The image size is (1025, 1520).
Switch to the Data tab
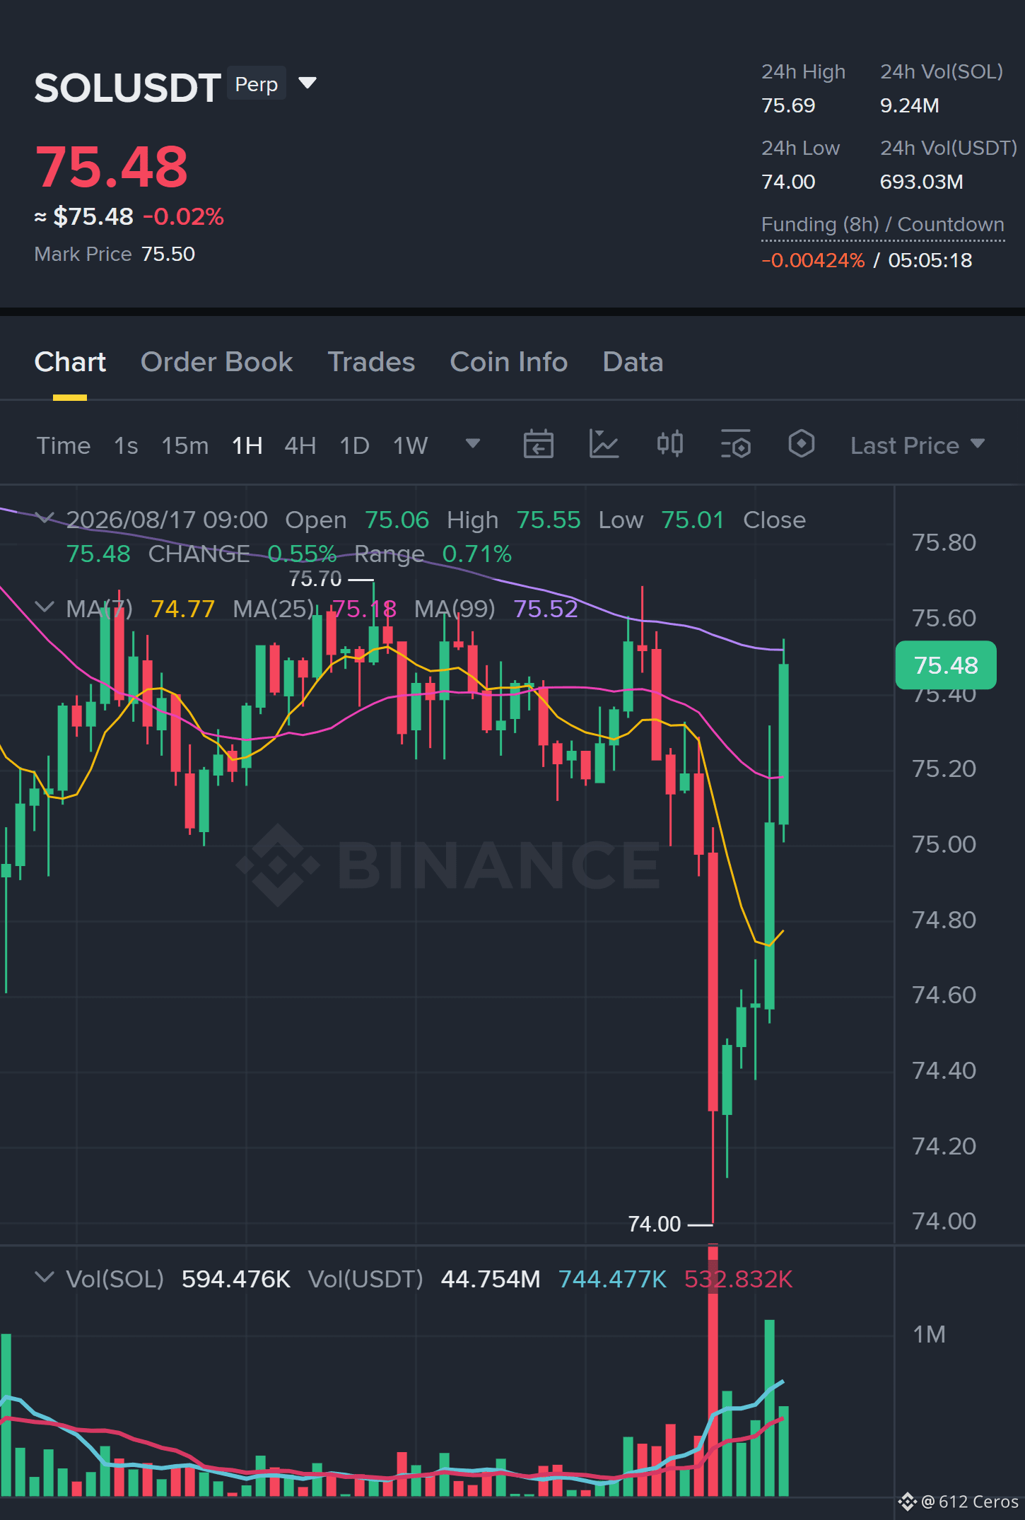633,362
